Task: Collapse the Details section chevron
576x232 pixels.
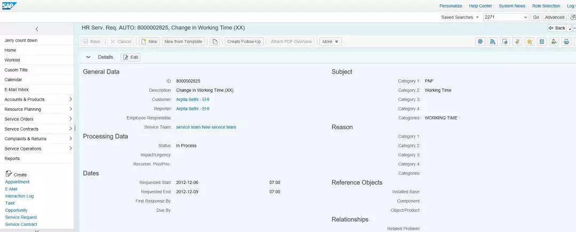Action: [x=88, y=57]
